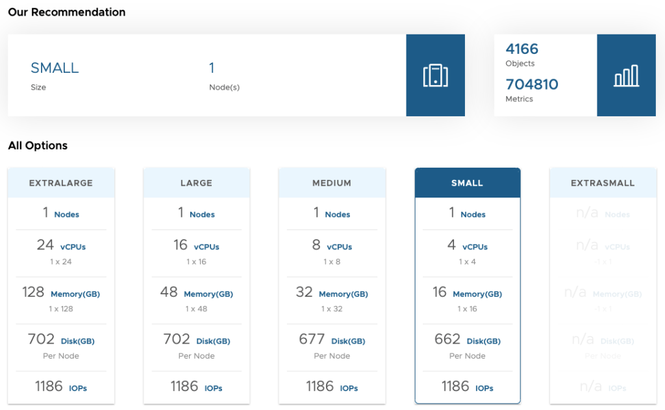
Task: Click Memory(GB) label in EXTRALARGE card
Action: pyautogui.click(x=75, y=294)
